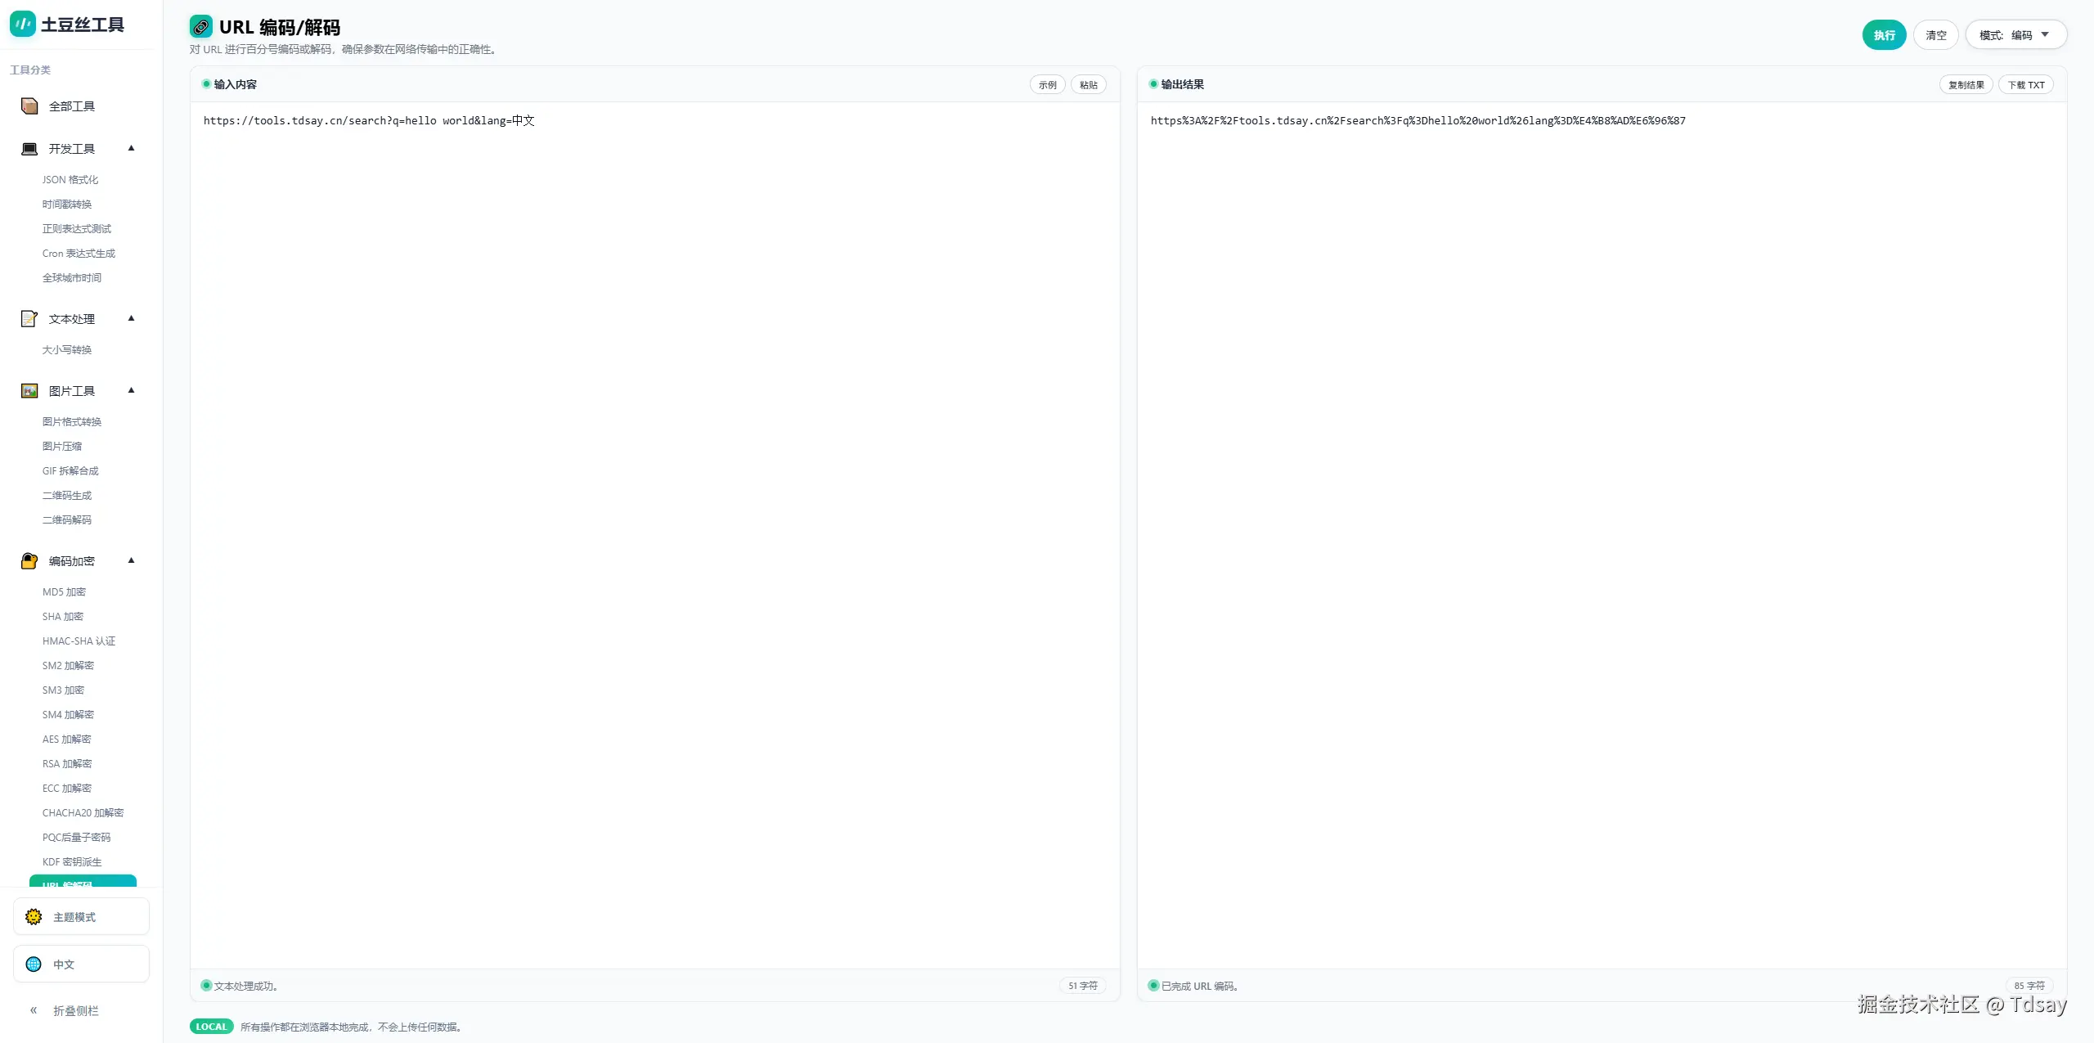Click the 开发工具 laptop icon
Image resolution: width=2094 pixels, height=1043 pixels.
click(x=29, y=149)
